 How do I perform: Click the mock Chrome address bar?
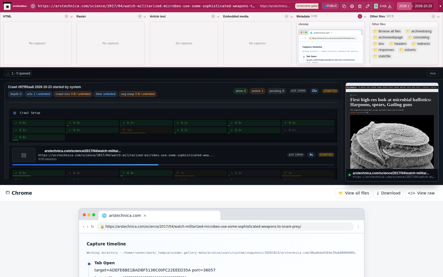click(225, 227)
